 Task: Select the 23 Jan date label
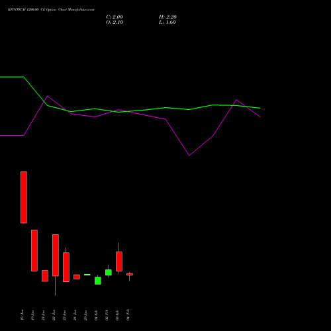click(x=64, y=315)
